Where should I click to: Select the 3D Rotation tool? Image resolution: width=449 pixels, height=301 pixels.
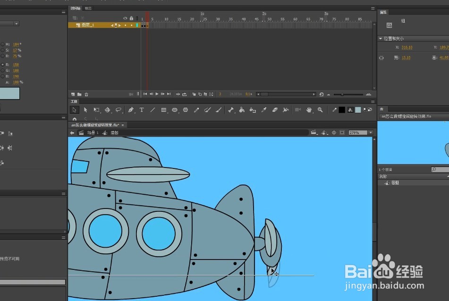pos(107,110)
